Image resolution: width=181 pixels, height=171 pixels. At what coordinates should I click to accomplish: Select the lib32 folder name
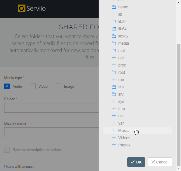pos(122,22)
